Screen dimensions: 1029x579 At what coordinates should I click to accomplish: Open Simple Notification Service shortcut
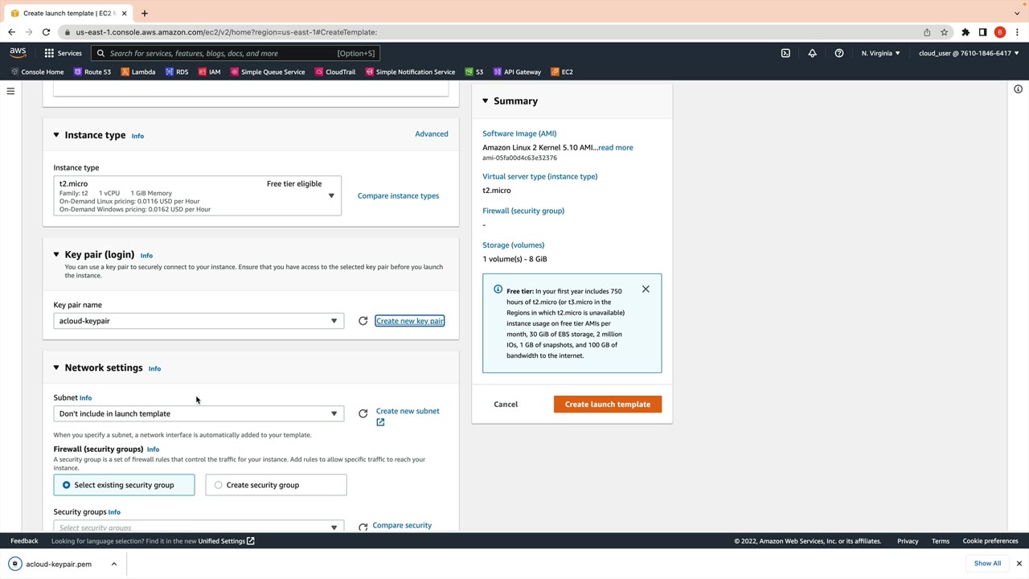coord(410,72)
